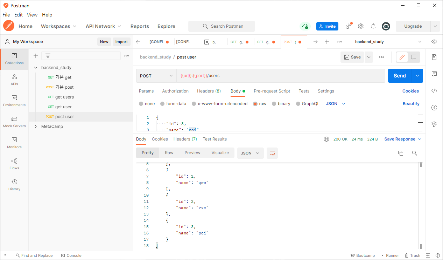Click the Beautify link

411,104
